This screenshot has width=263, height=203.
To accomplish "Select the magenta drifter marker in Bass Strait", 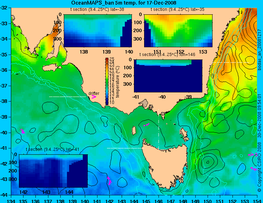I will pyautogui.click(x=147, y=125).
